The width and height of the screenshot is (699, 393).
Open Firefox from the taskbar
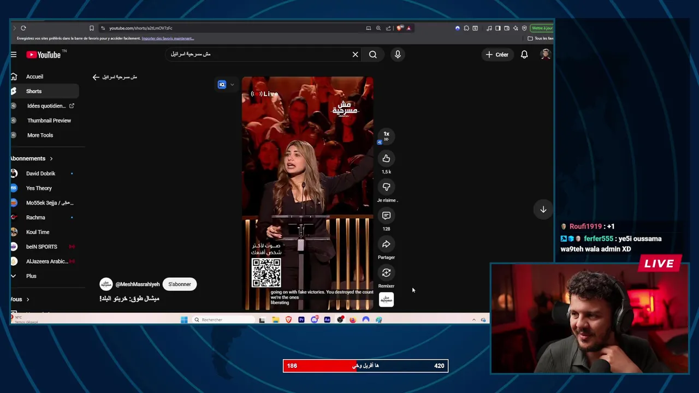[353, 320]
